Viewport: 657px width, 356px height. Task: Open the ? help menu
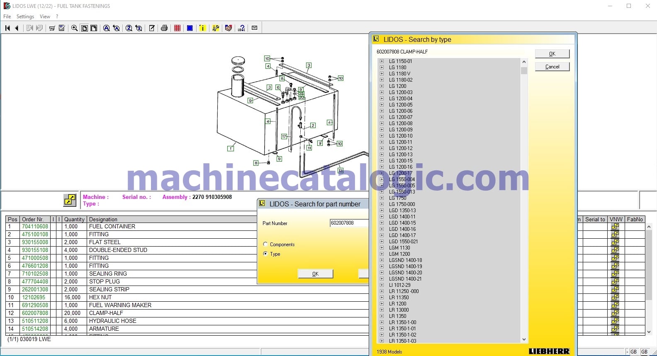[57, 17]
